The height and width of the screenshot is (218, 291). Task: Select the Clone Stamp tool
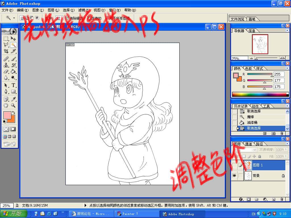pos(6,65)
